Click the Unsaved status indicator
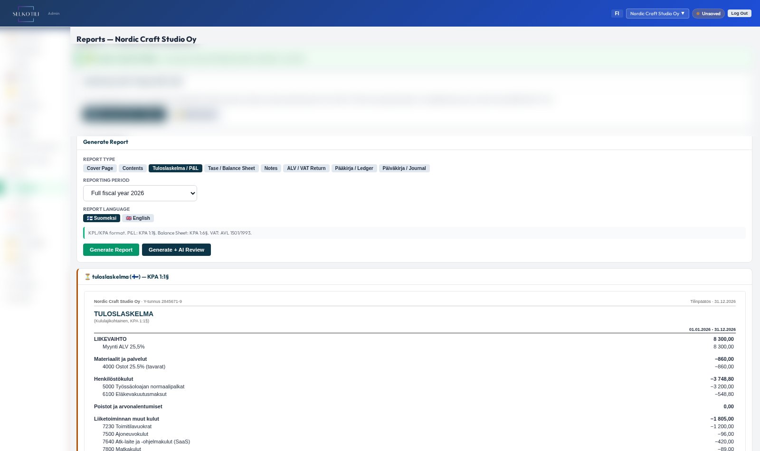The image size is (760, 451). 708,14
